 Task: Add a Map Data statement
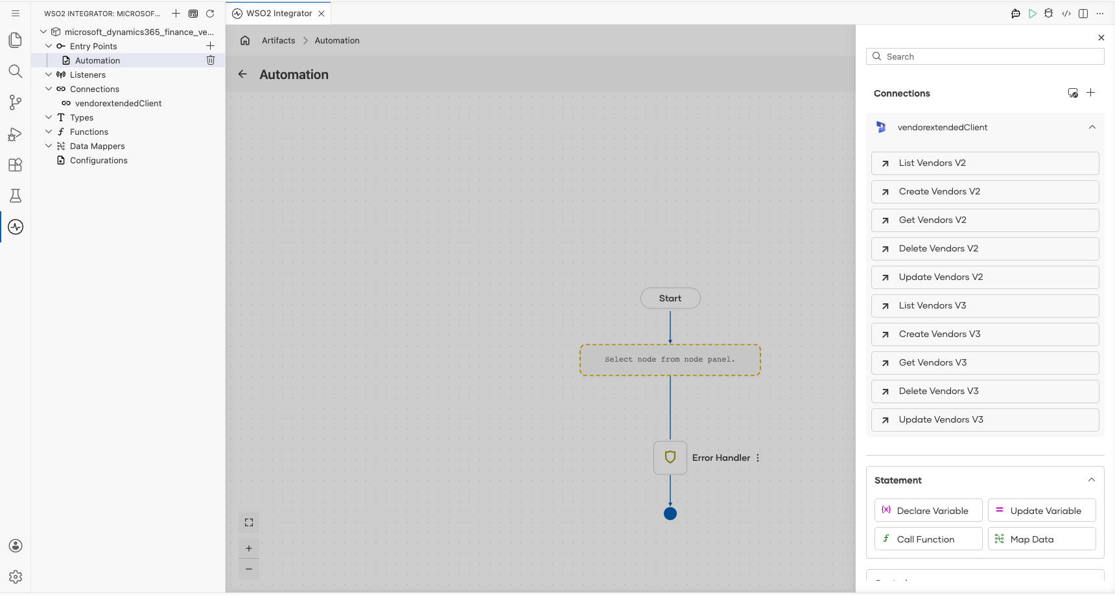(1042, 539)
